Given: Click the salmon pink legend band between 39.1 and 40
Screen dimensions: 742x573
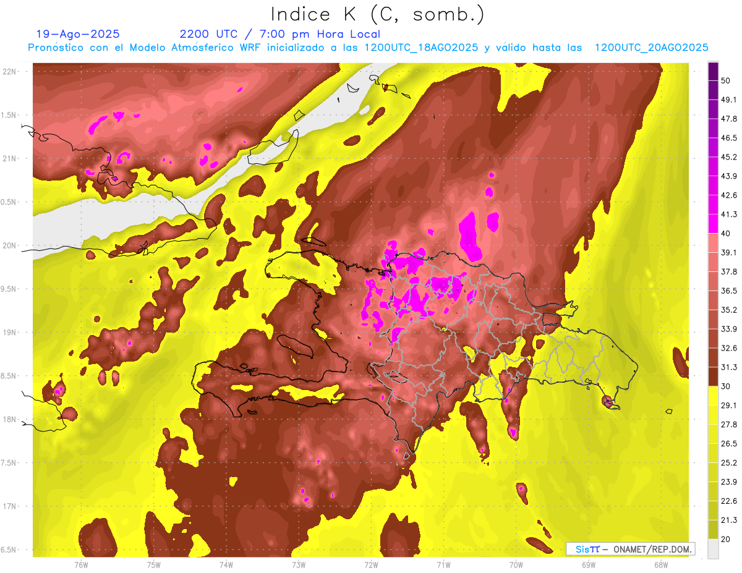Looking at the screenshot, I should (713, 242).
